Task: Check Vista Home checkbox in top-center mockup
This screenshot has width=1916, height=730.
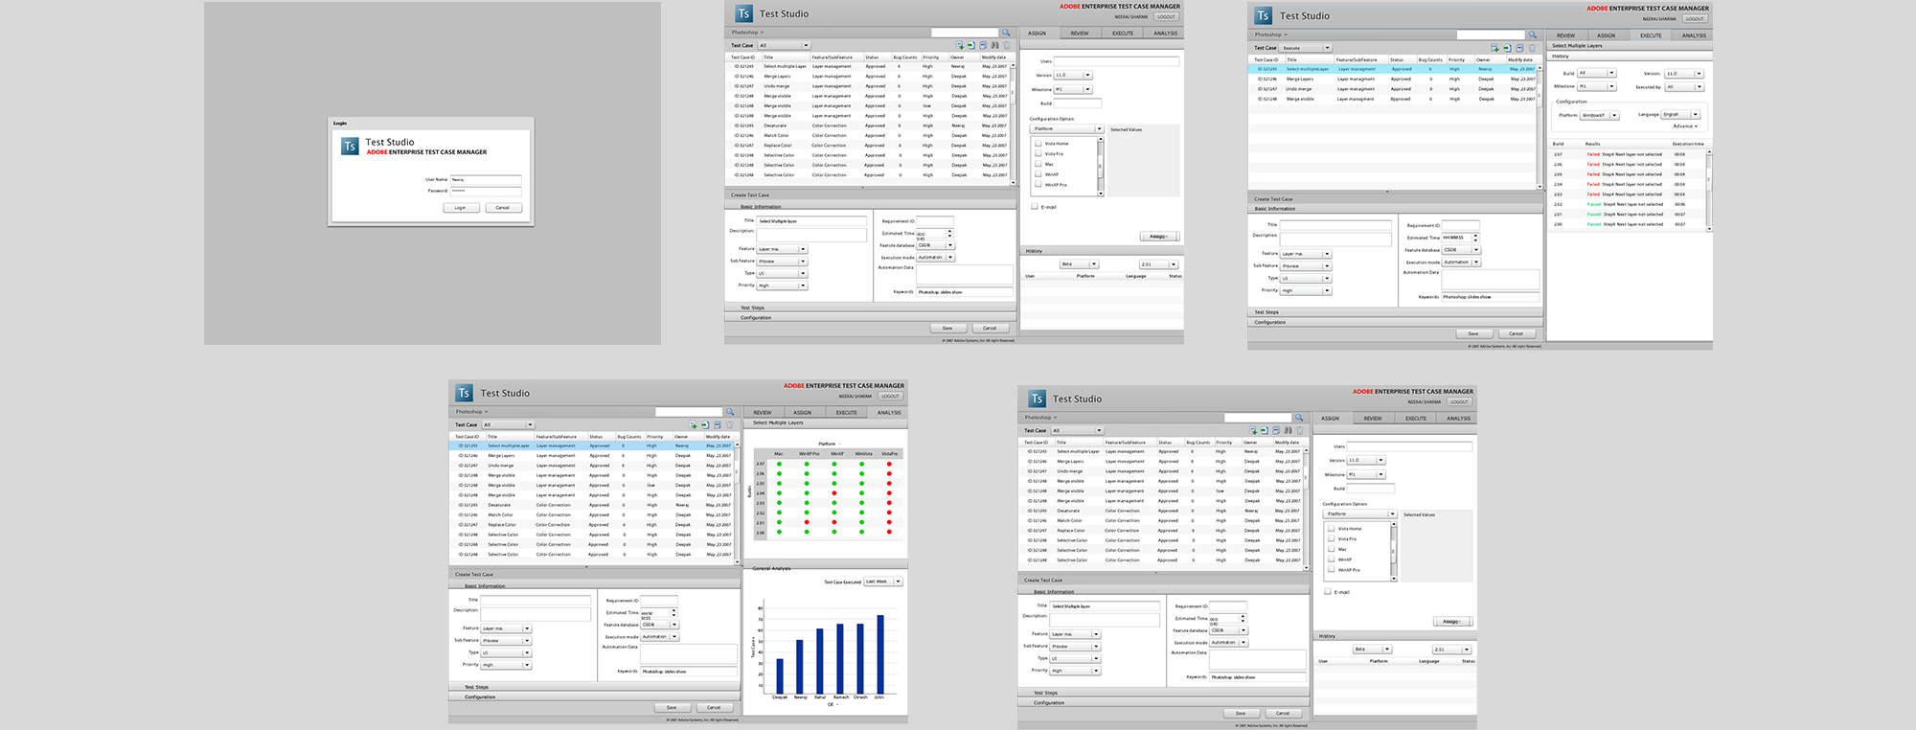Action: pos(1038,144)
